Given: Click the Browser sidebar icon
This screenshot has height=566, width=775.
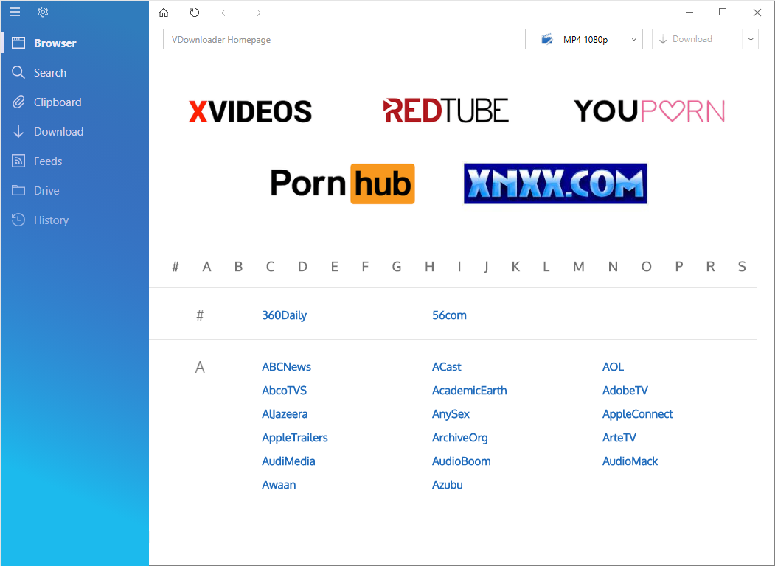Looking at the screenshot, I should pos(18,43).
